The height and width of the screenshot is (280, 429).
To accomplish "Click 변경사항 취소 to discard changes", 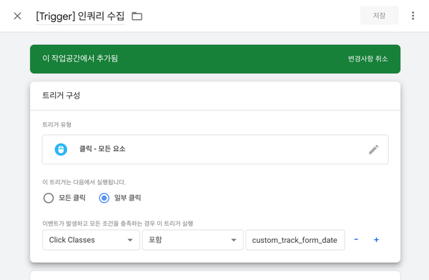I will [368, 59].
